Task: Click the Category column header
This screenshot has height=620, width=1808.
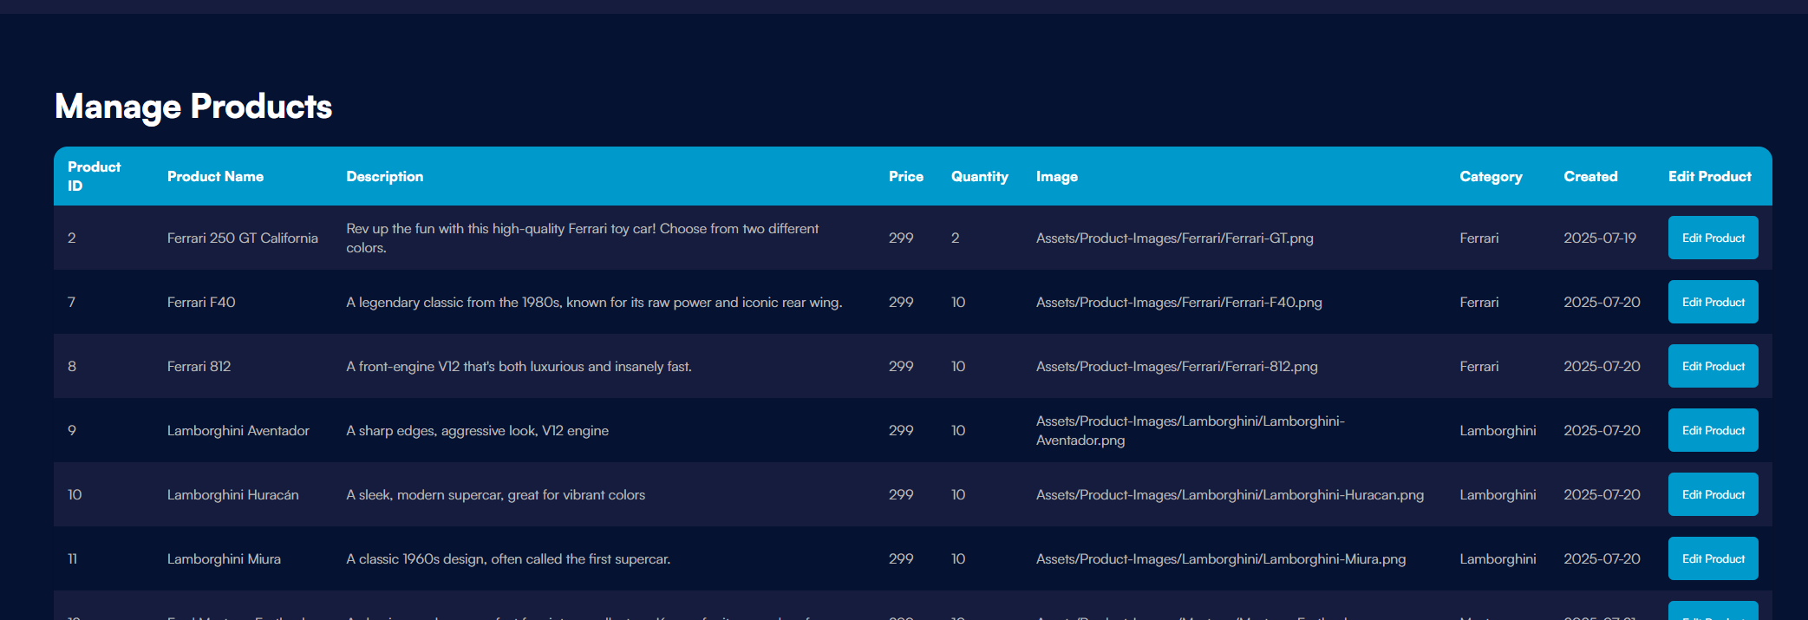Action: (1491, 176)
